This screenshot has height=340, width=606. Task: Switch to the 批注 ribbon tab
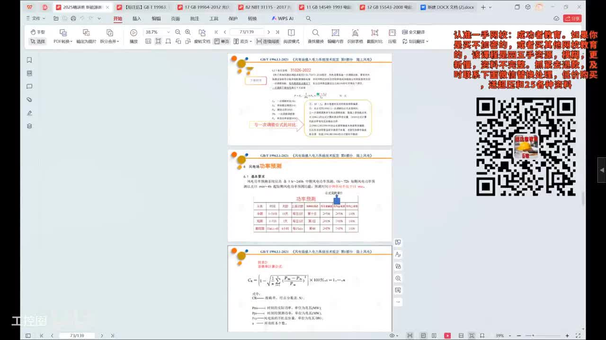click(x=195, y=18)
